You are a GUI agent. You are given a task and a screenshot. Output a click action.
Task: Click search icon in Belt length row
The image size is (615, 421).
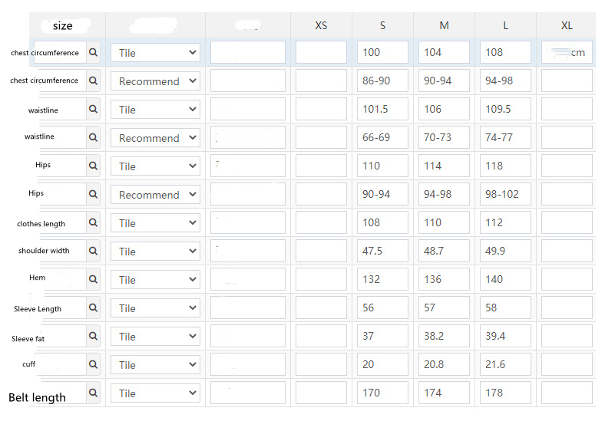tap(94, 393)
